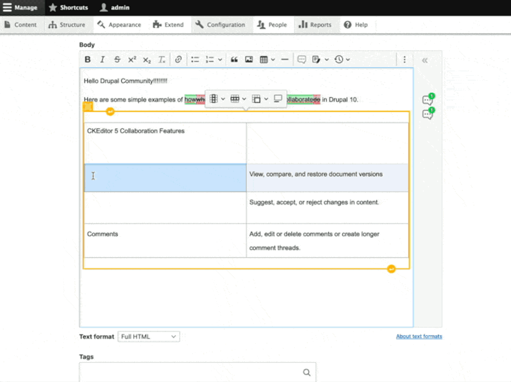Apply italic formatting
Image resolution: width=511 pixels, height=382 pixels.
click(102, 59)
